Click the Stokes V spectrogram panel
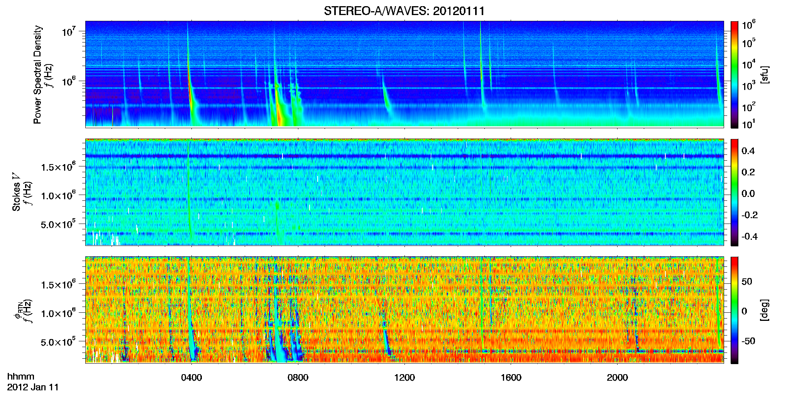 click(404, 192)
